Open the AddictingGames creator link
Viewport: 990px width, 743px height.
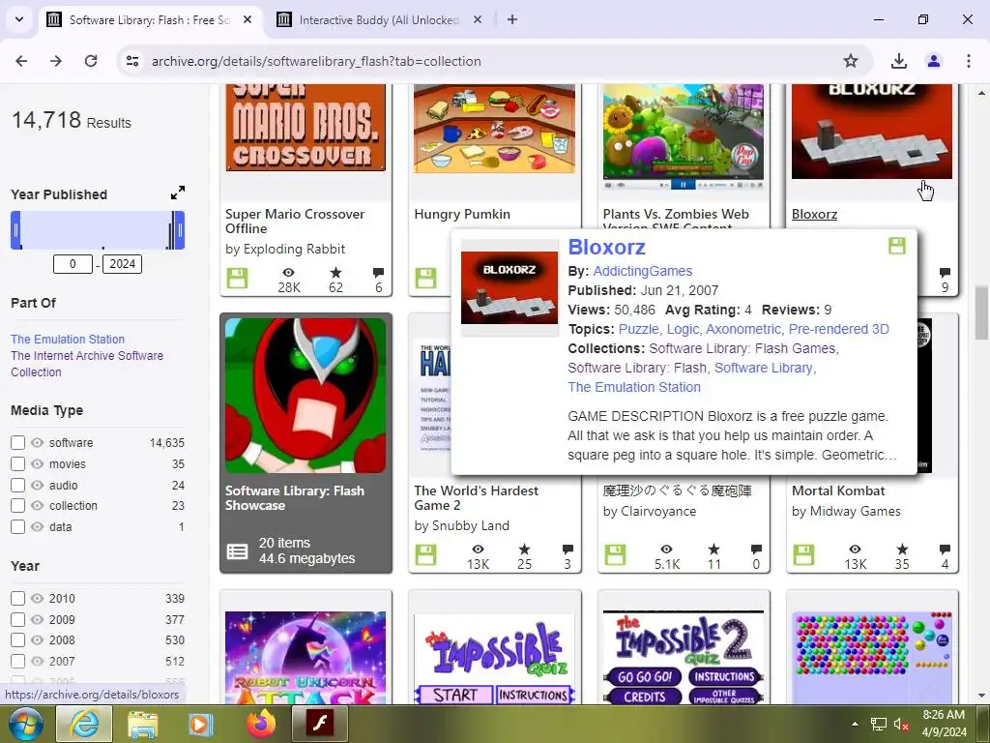click(643, 271)
